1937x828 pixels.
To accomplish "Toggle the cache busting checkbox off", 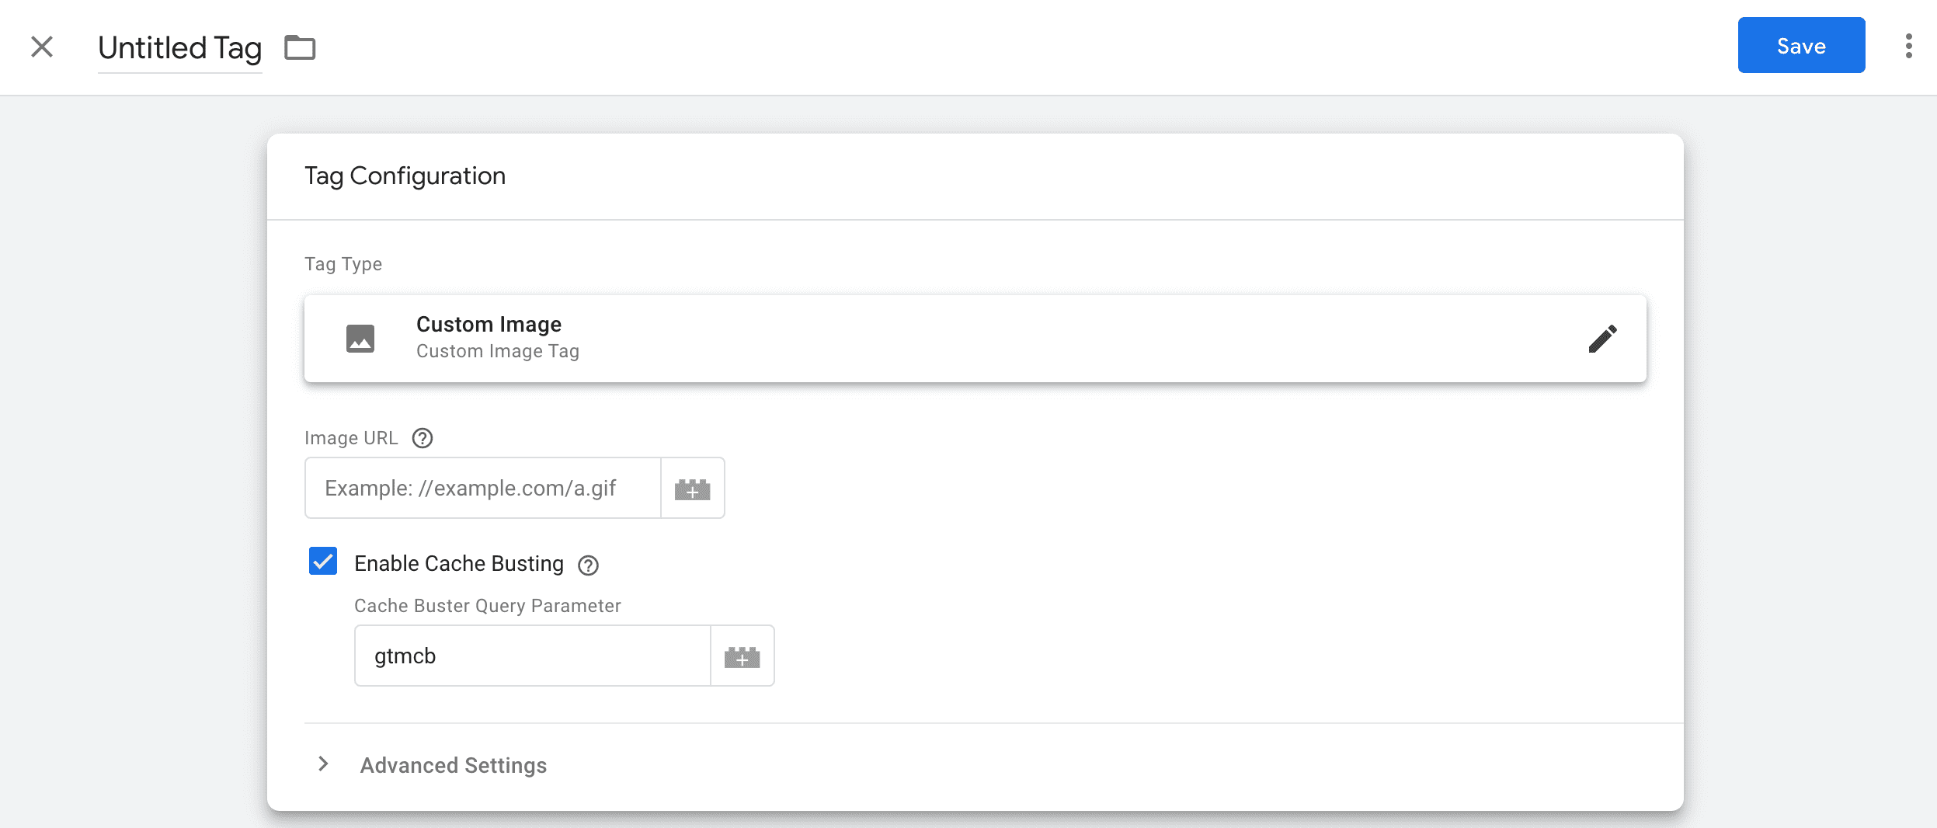I will pyautogui.click(x=322, y=561).
